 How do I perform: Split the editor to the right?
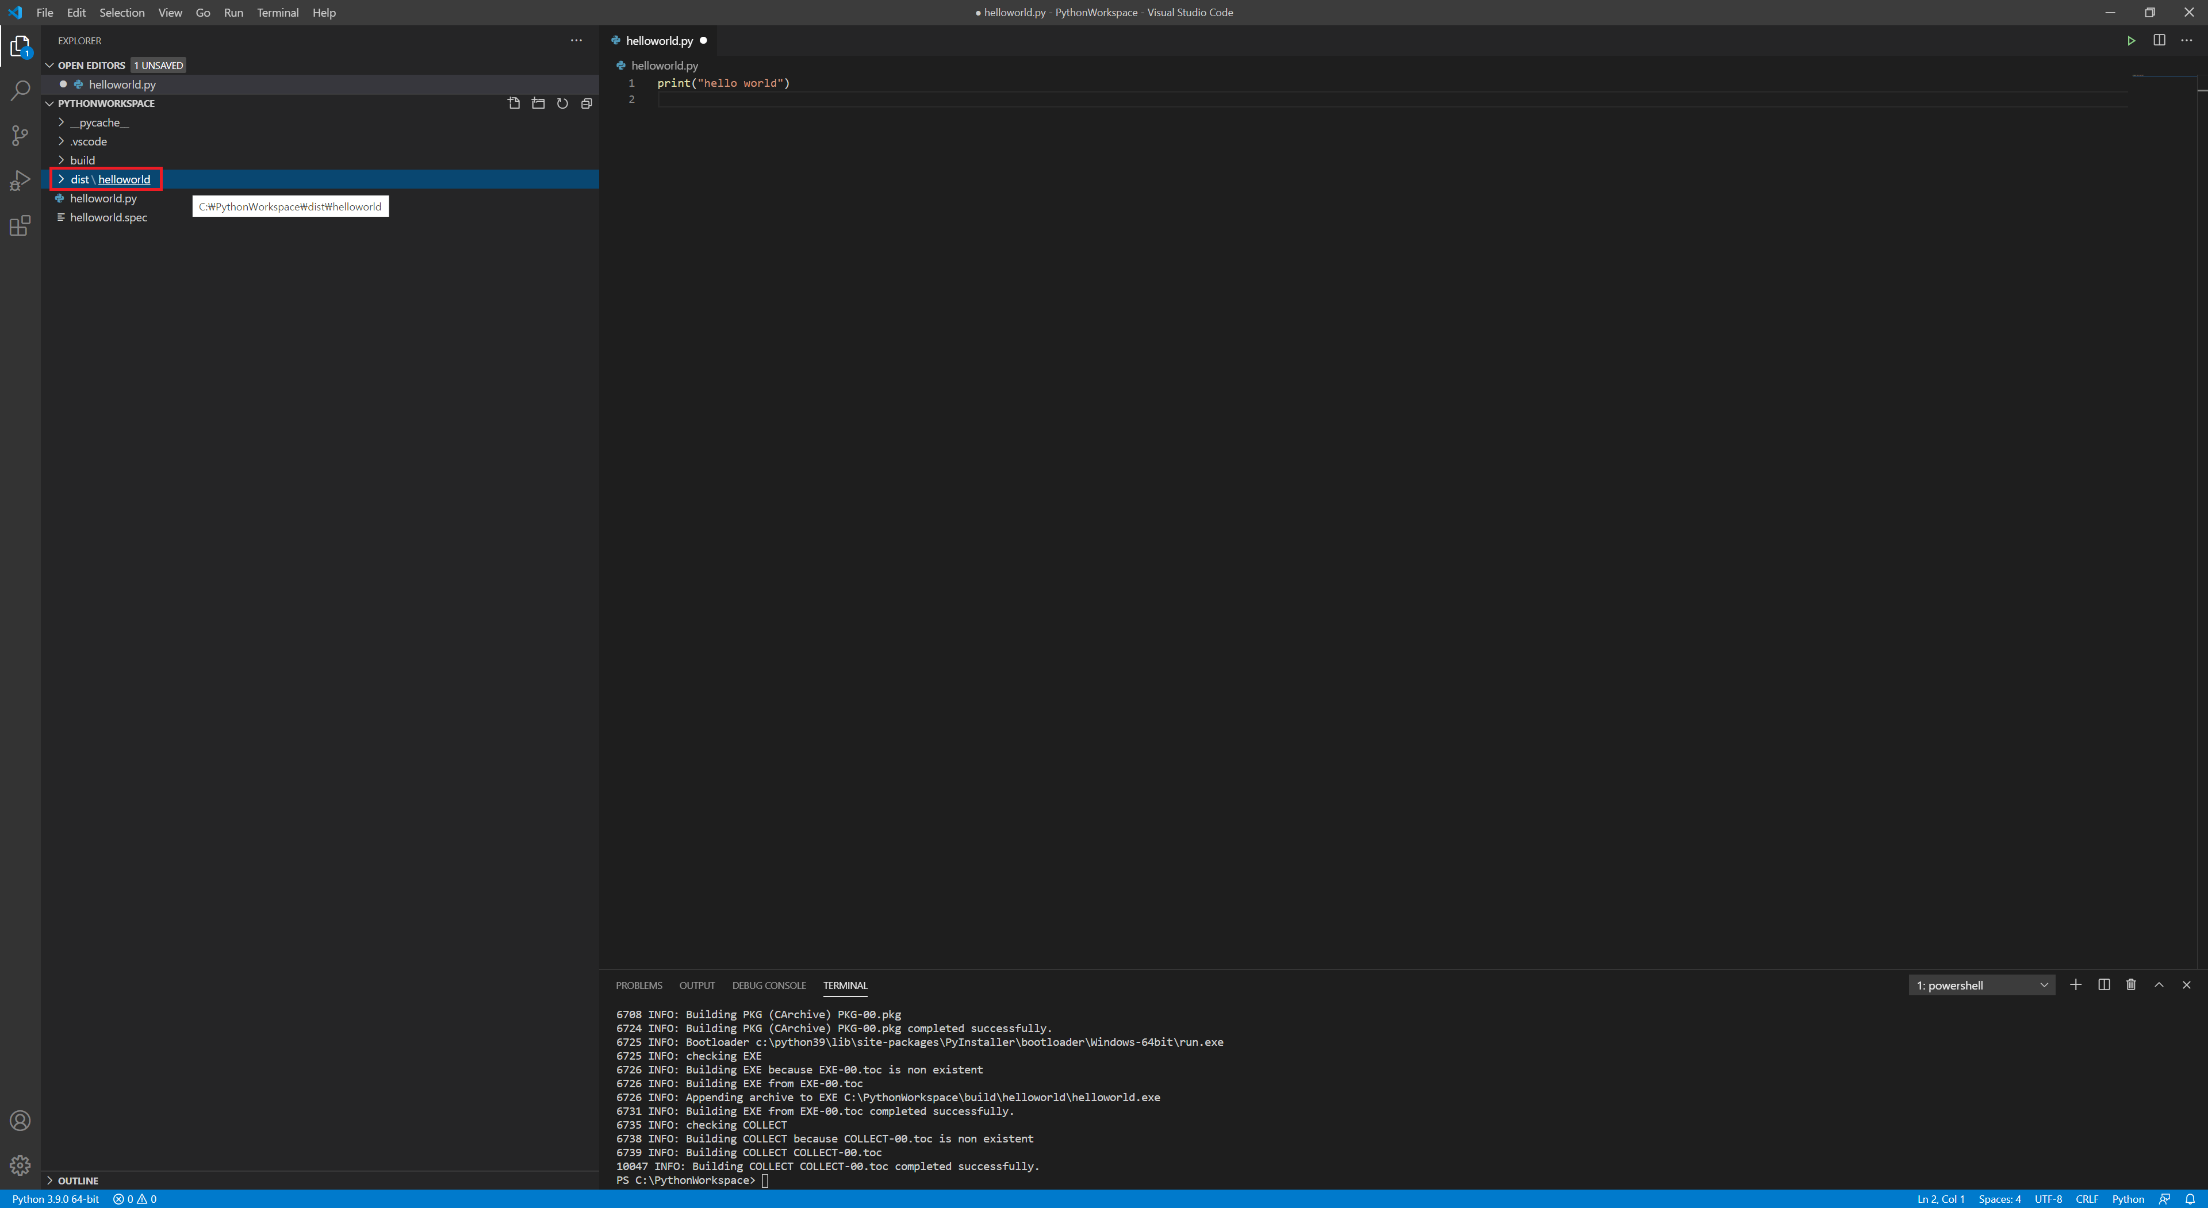click(x=2159, y=40)
